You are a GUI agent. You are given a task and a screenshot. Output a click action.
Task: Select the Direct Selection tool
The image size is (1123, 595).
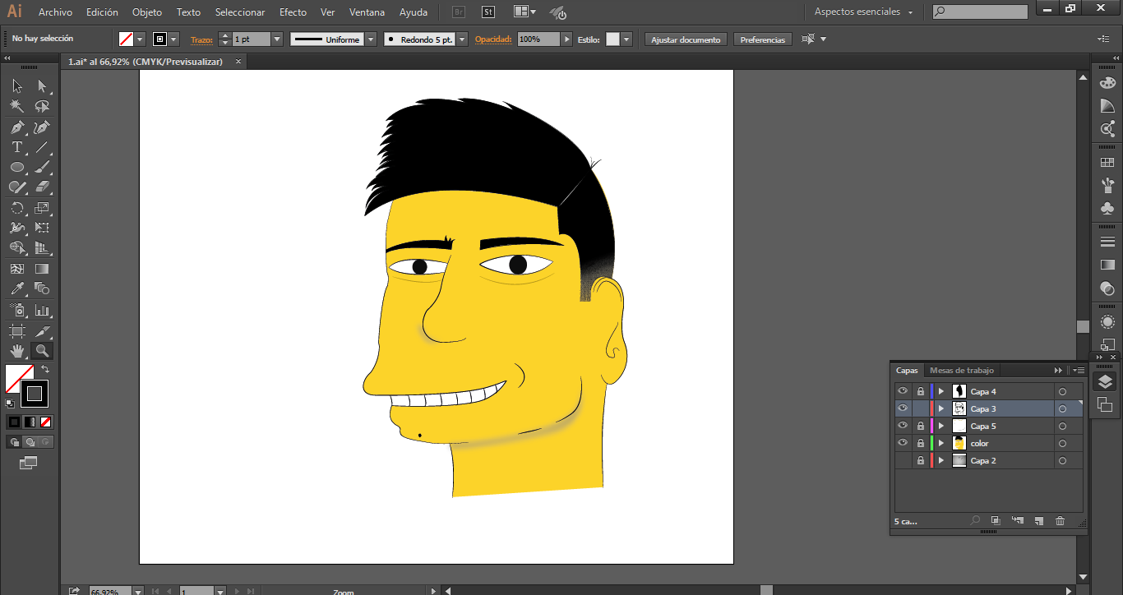point(42,86)
